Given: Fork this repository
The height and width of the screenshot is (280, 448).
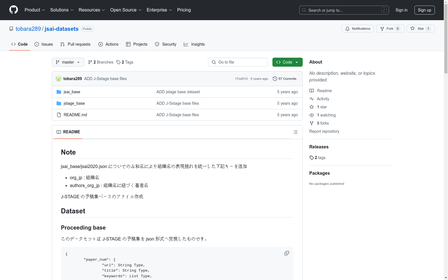Looking at the screenshot, I should coord(390,29).
